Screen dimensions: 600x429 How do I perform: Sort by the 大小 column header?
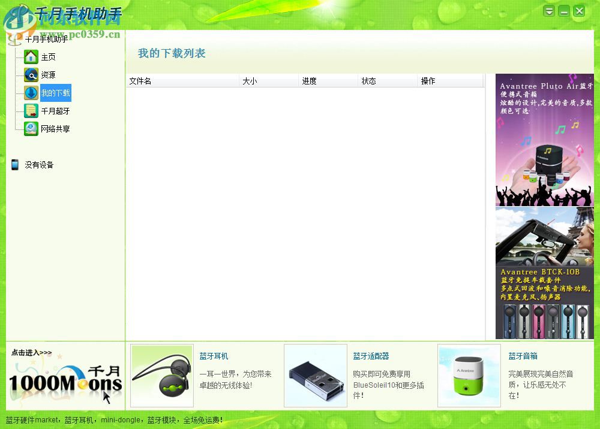[x=269, y=81]
